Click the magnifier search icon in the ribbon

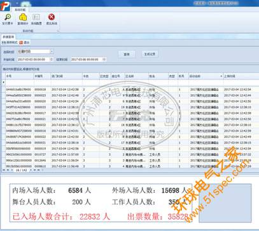click(8, 17)
